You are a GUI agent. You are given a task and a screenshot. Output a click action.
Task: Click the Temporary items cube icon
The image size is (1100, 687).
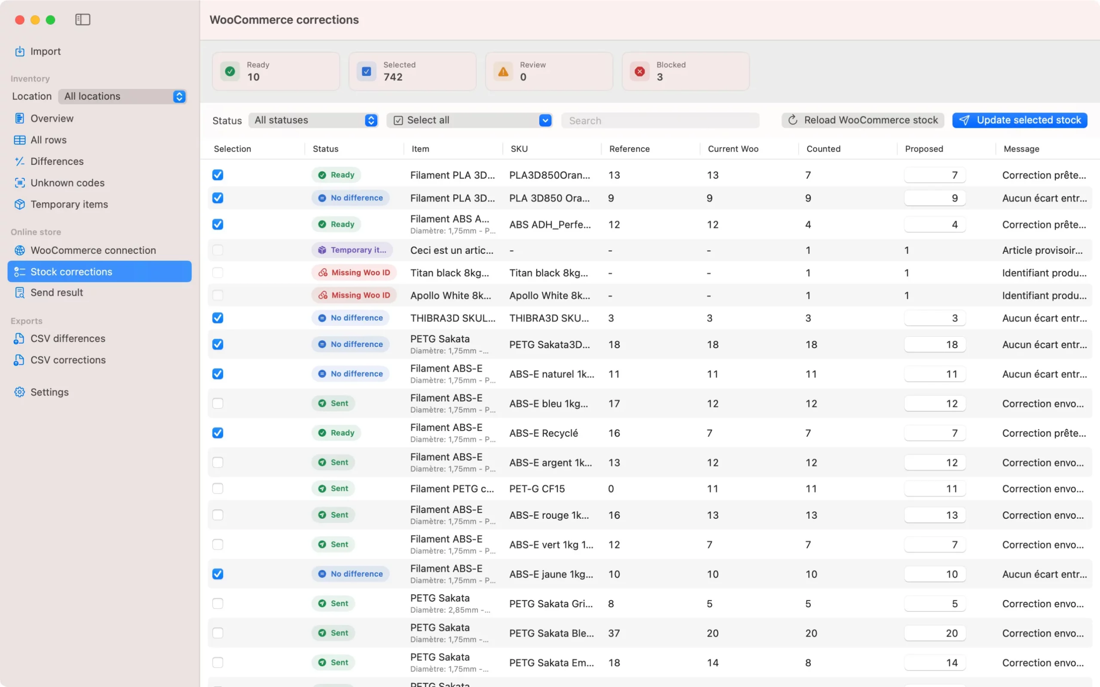19,204
